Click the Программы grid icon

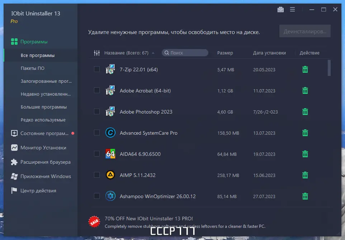pyautogui.click(x=14, y=42)
